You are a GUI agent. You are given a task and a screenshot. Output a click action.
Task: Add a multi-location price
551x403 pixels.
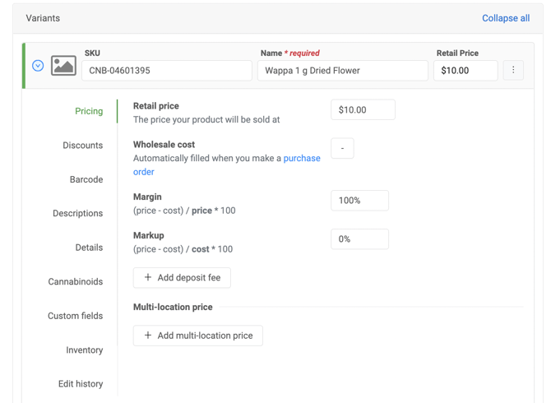click(x=197, y=336)
